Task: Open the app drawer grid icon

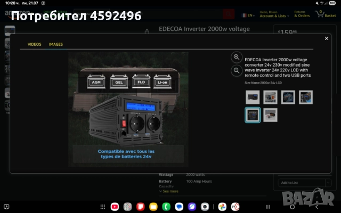Action: 103,207
